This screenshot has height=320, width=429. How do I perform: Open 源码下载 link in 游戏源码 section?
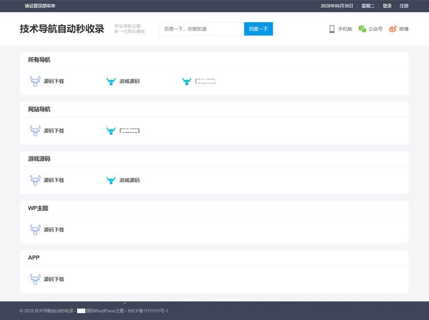click(54, 180)
